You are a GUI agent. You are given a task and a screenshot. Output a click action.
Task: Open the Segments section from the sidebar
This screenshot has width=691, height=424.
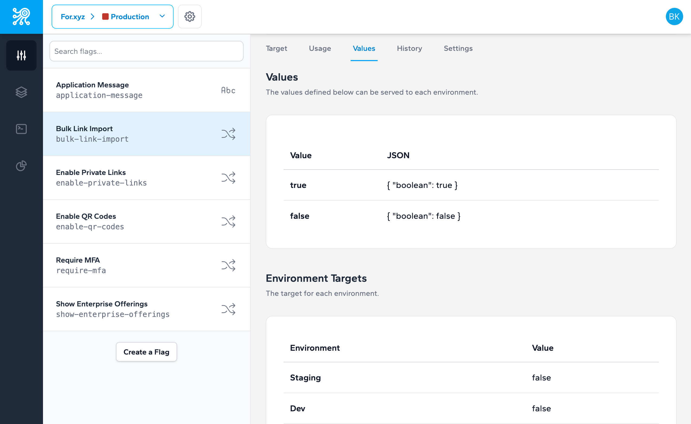point(21,92)
